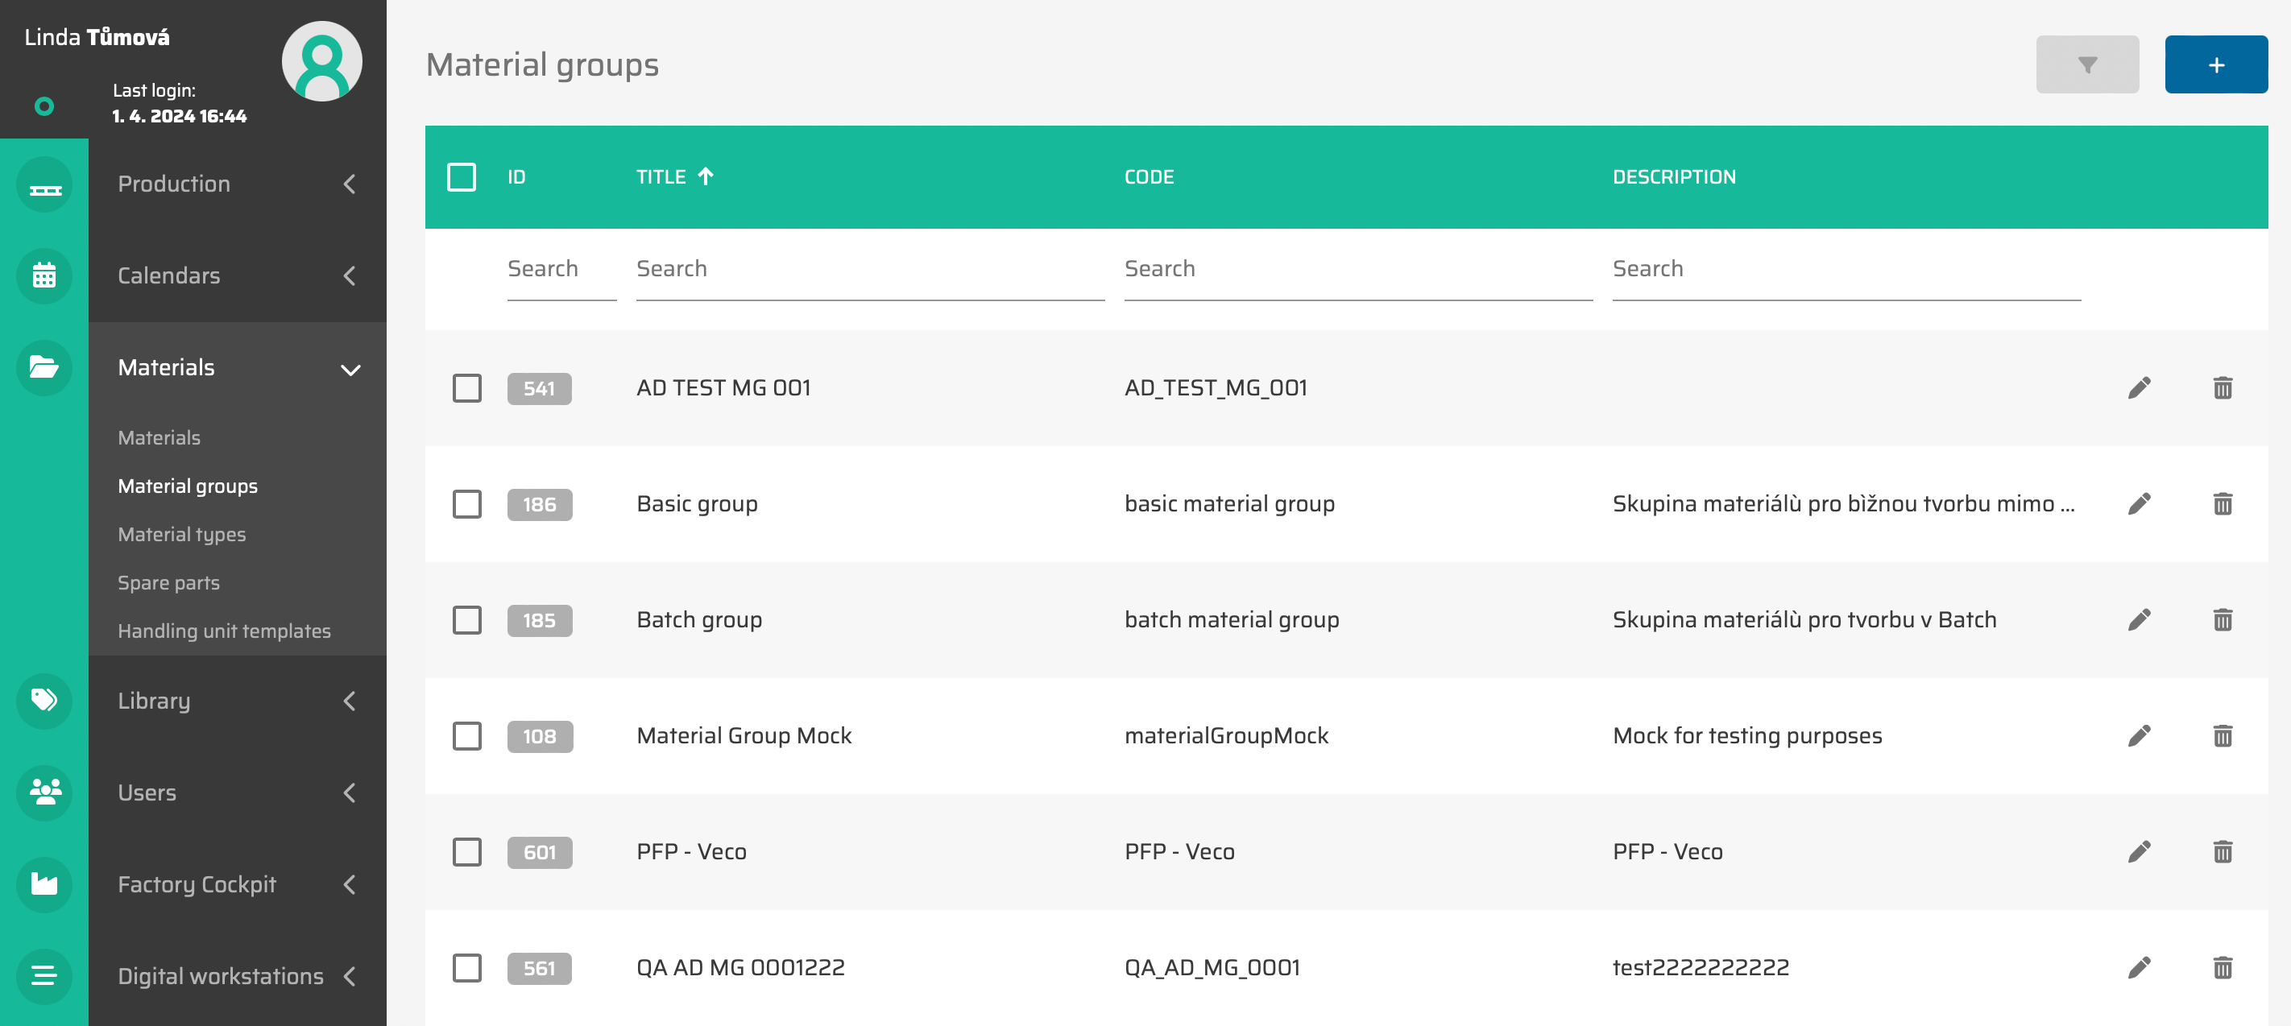
Task: Open the filter funnel button
Action: tap(2086, 65)
